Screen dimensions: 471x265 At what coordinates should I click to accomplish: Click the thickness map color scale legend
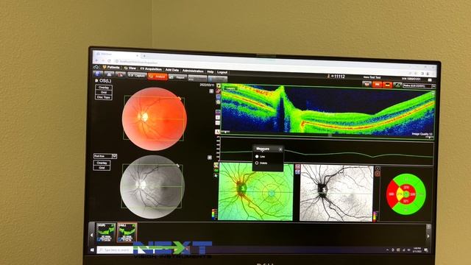coord(214,214)
